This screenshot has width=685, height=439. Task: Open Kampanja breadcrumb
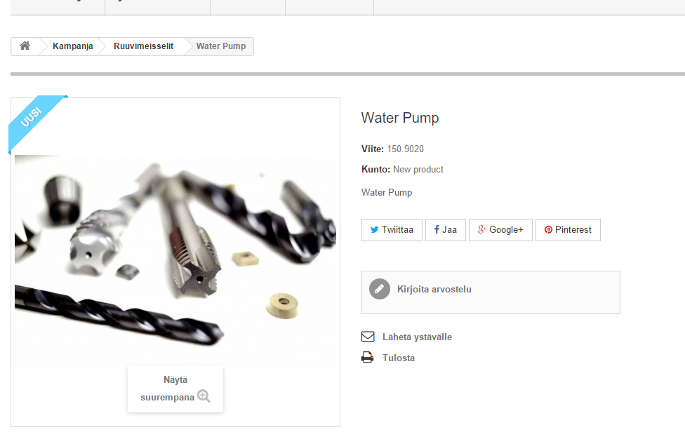(72, 46)
